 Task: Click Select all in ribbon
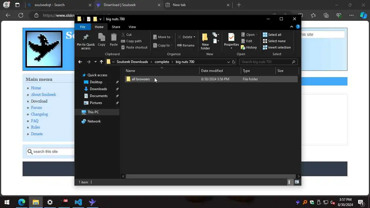(272, 35)
